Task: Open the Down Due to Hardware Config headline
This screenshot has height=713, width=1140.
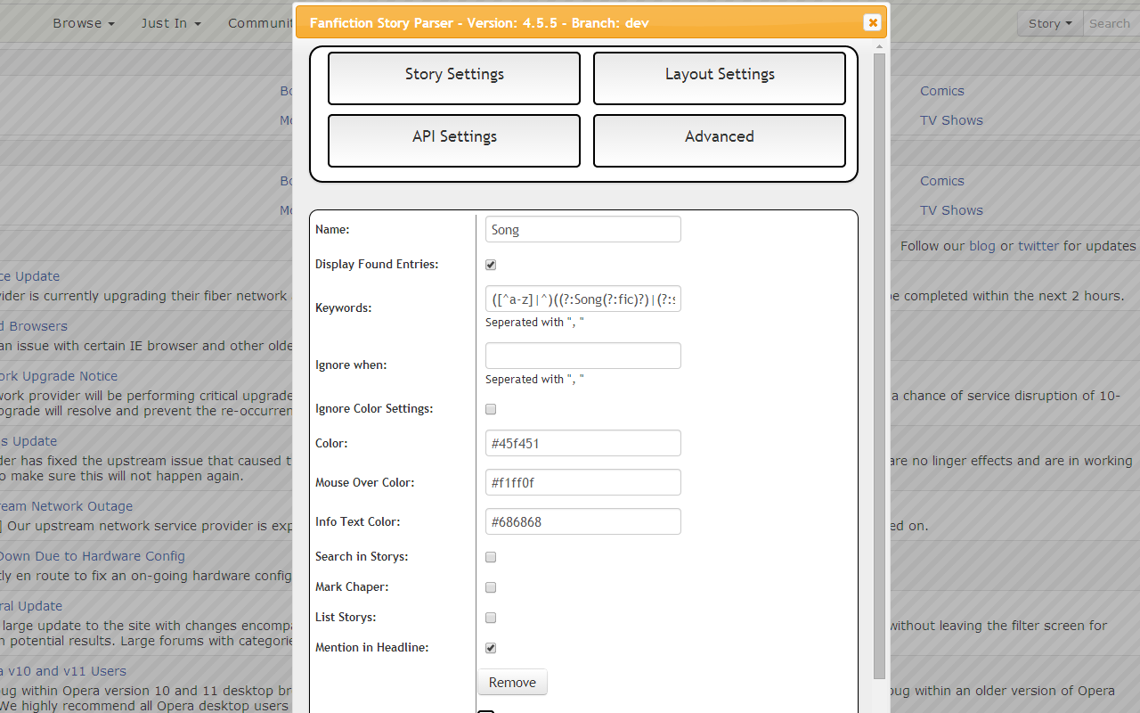Action: pos(92,556)
